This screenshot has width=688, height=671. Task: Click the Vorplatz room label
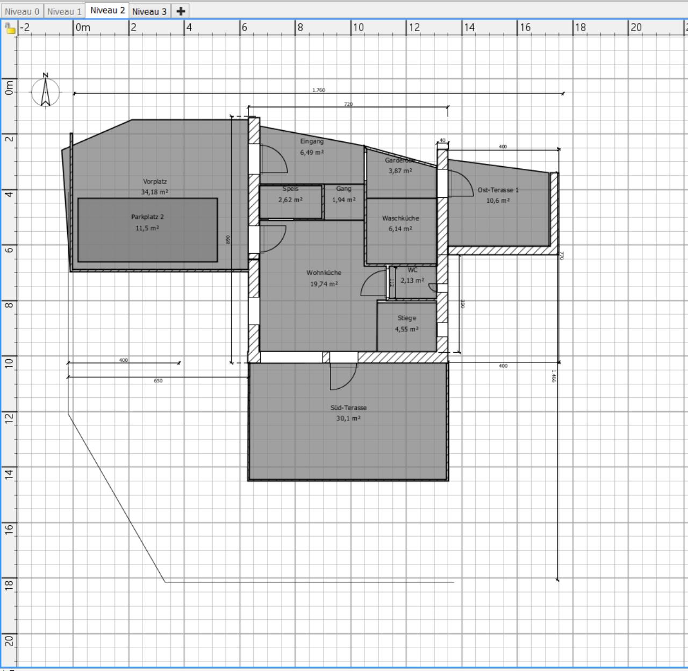[155, 181]
